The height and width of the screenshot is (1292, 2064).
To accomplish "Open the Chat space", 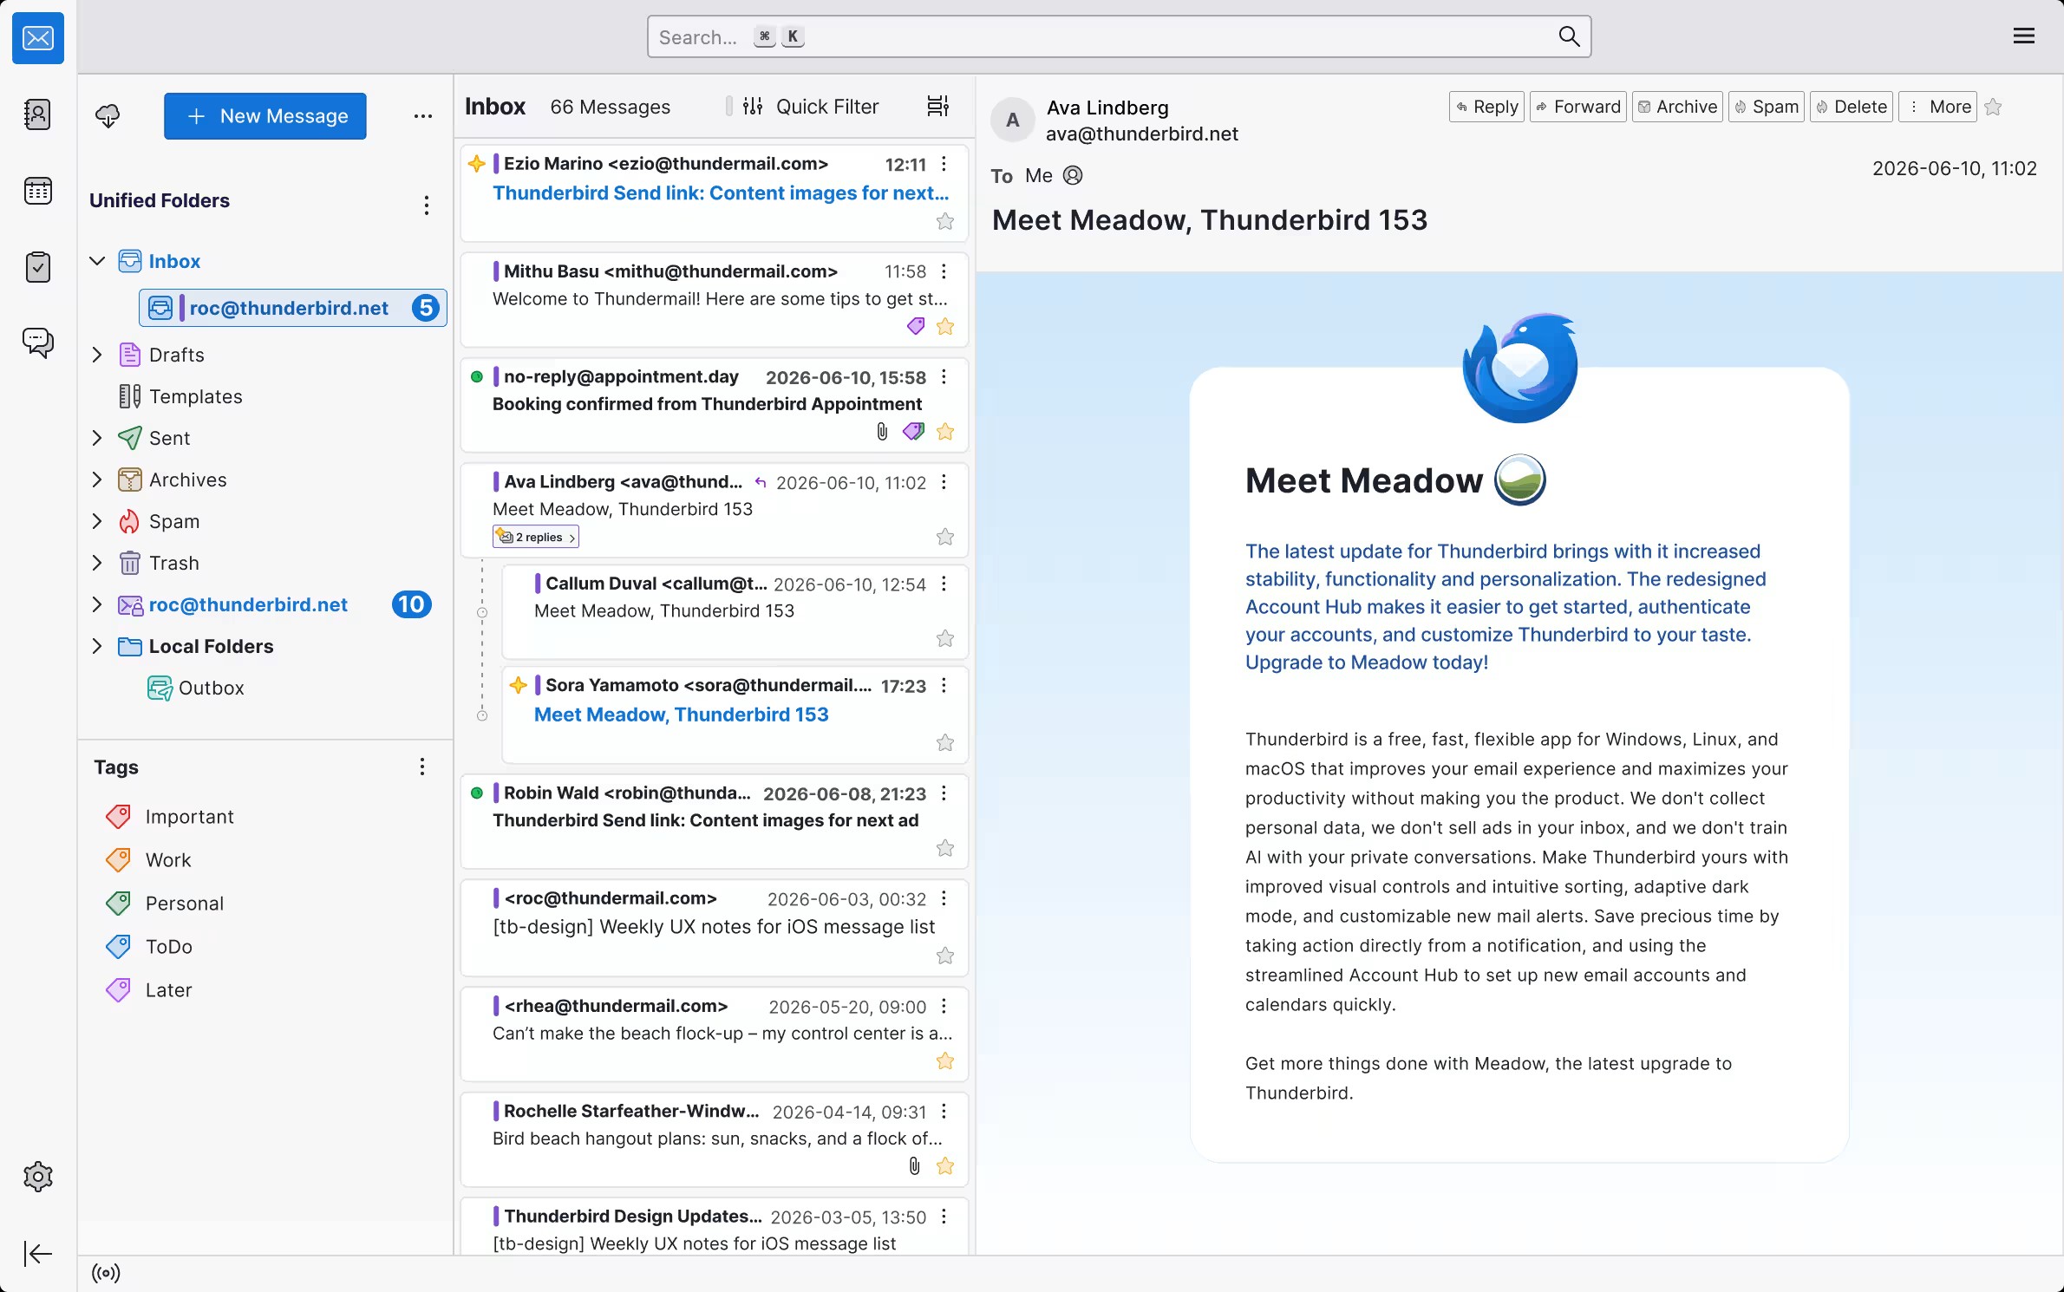I will point(38,343).
